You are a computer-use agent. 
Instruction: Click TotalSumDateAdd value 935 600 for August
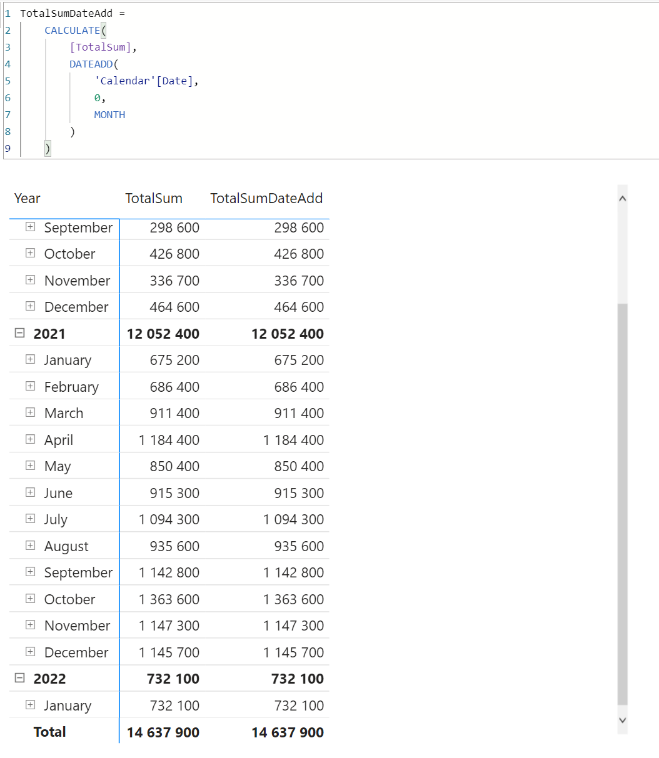[299, 546]
